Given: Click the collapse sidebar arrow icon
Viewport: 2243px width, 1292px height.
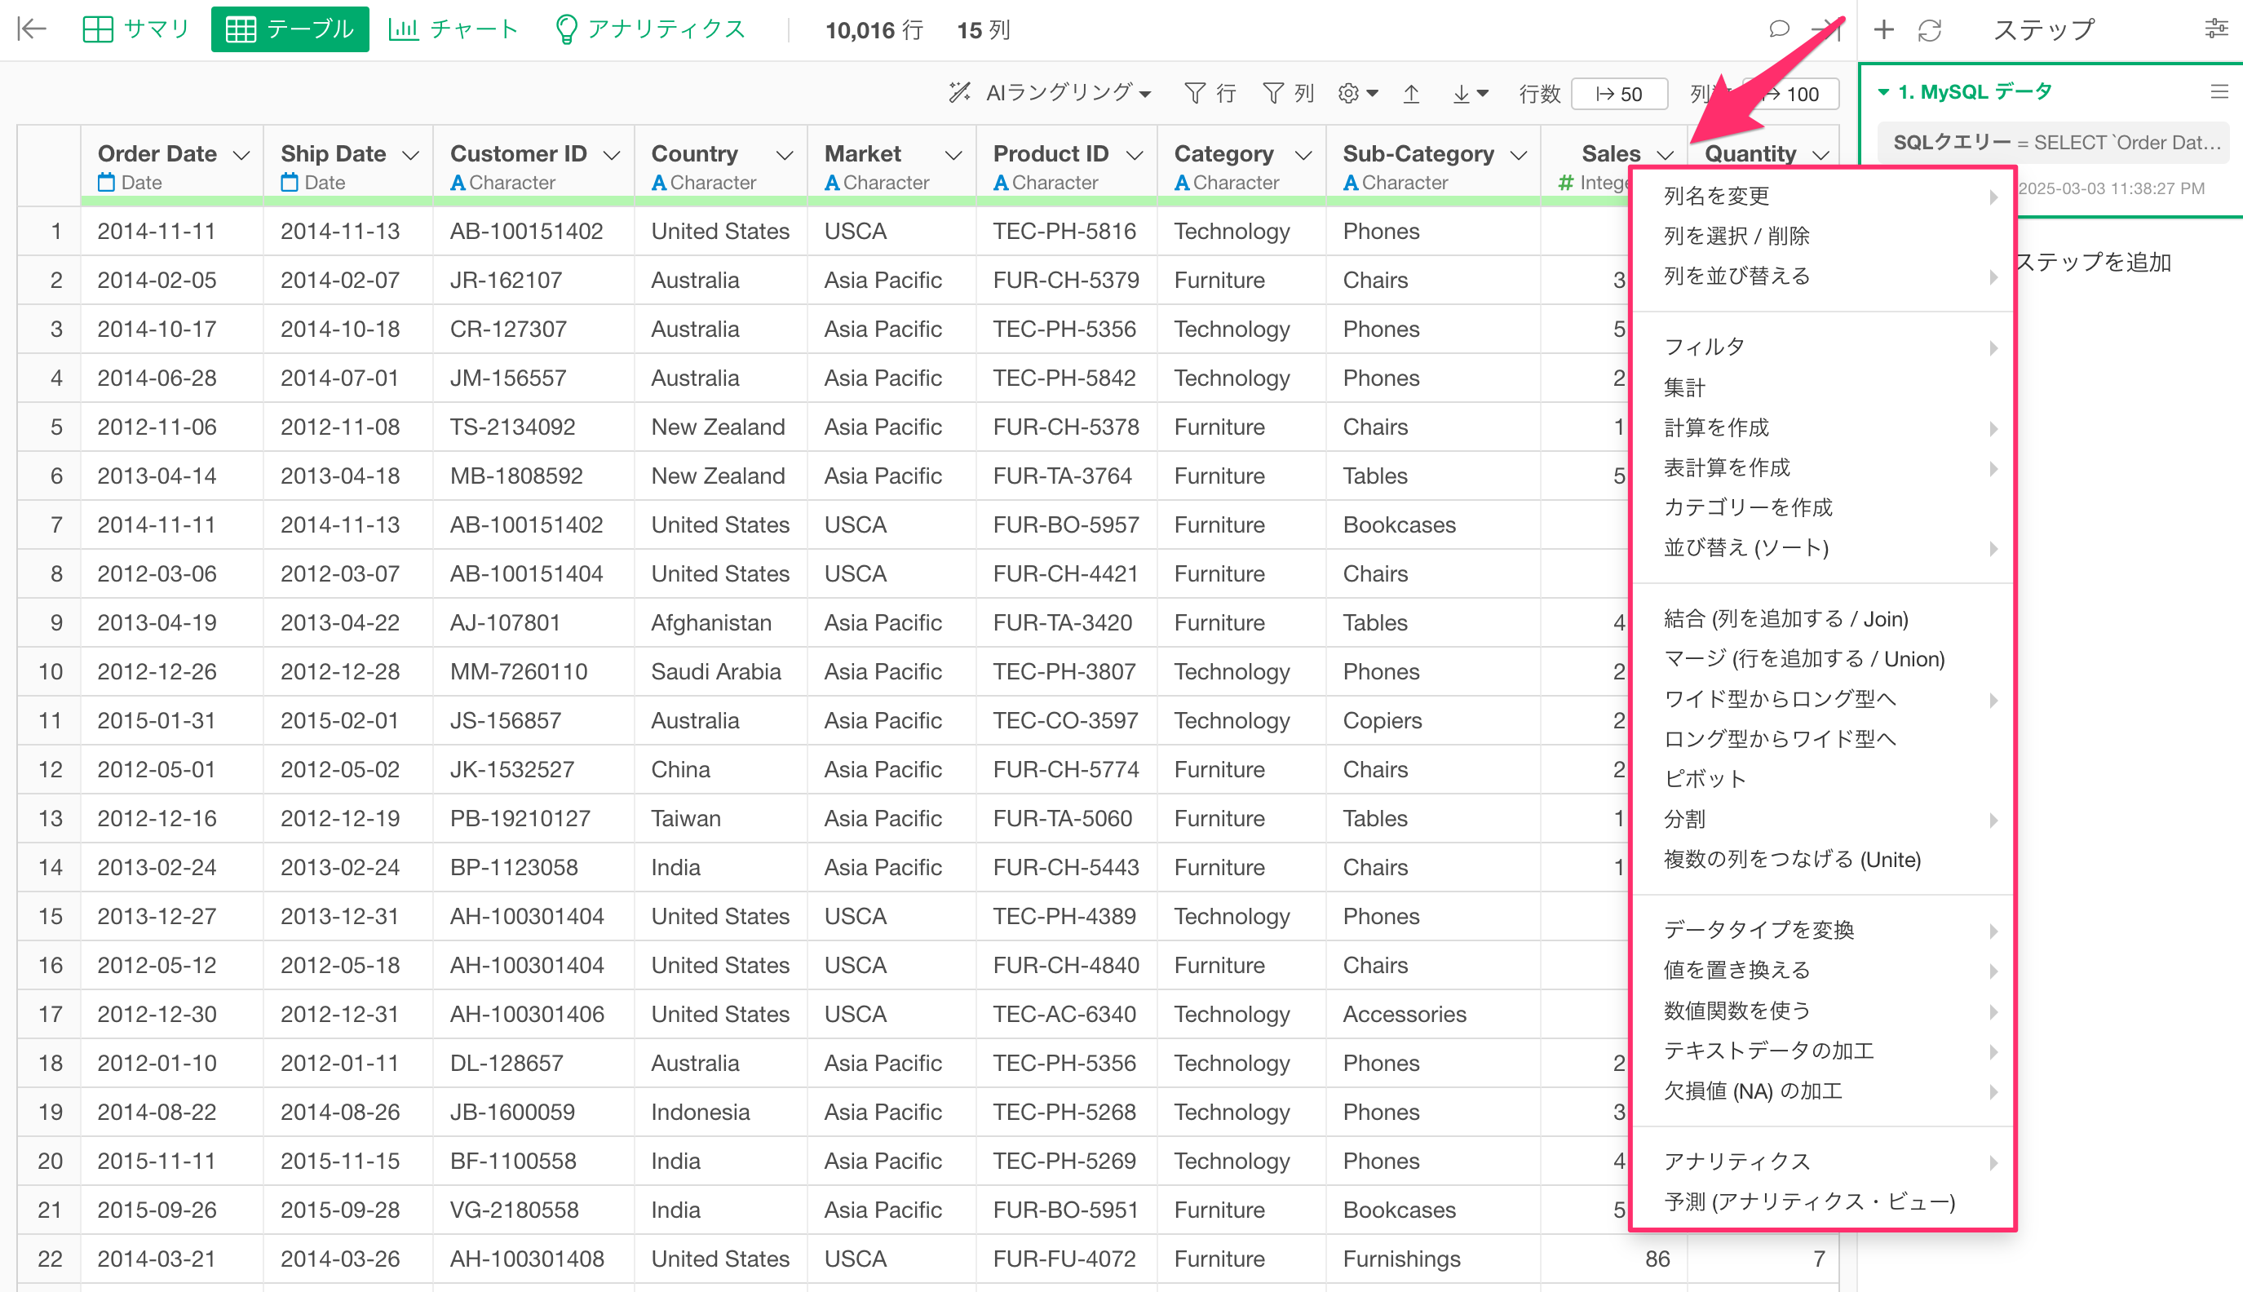Looking at the screenshot, I should [31, 29].
